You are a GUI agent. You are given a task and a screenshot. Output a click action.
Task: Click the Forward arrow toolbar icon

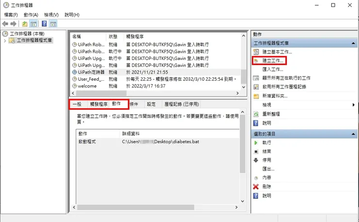14,24
